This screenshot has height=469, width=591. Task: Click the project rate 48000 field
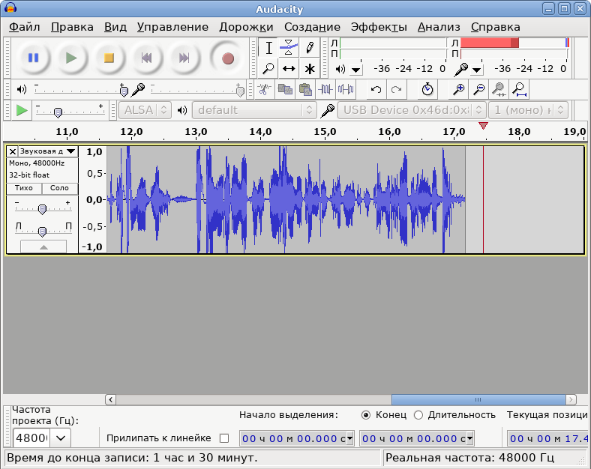click(31, 438)
